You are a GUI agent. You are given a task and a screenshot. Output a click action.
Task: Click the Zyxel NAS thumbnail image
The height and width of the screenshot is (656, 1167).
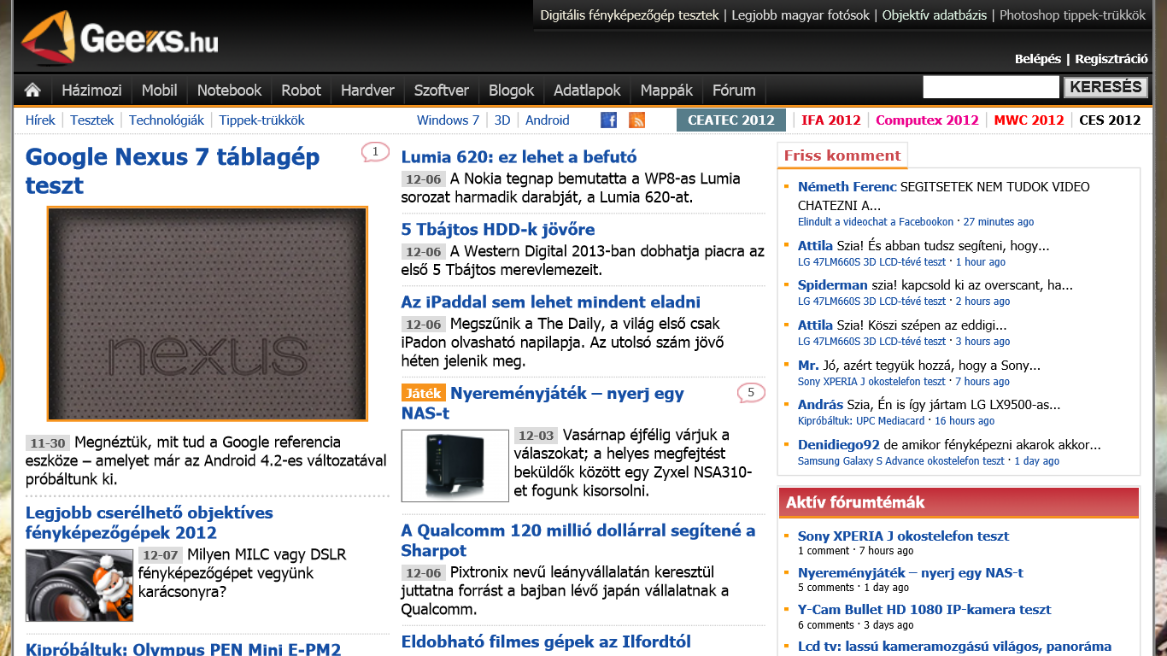[x=454, y=466]
